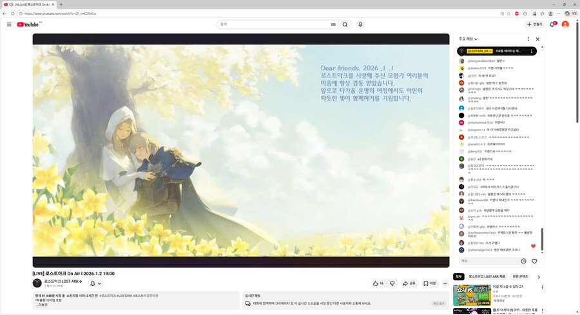The width and height of the screenshot is (580, 315).
Task: Send a heart reaction in chat
Action: click(x=534, y=261)
